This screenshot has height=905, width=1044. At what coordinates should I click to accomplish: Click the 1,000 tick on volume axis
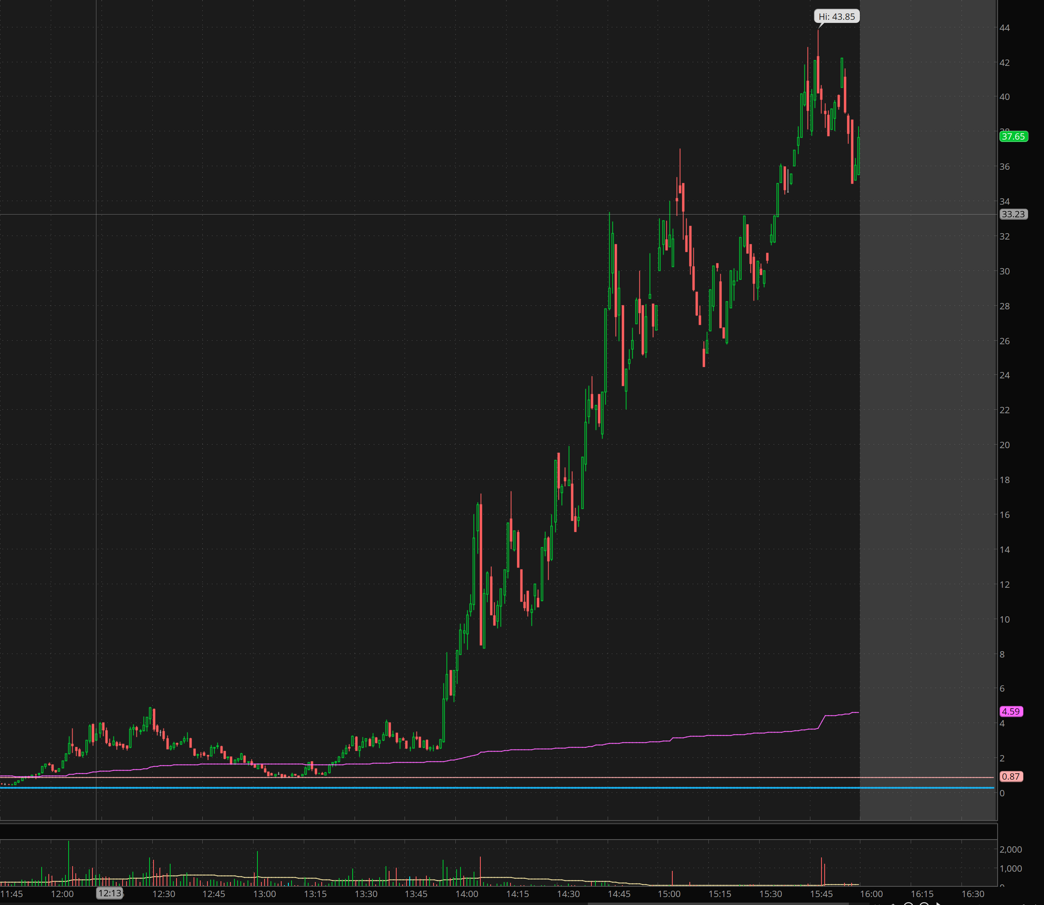(1011, 868)
